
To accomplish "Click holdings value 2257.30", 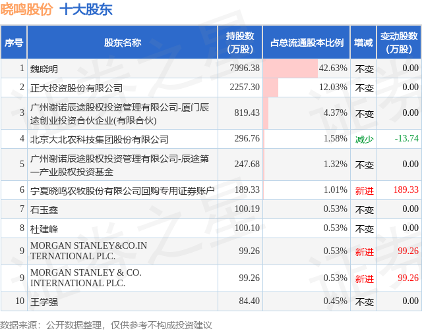I will click(245, 87).
